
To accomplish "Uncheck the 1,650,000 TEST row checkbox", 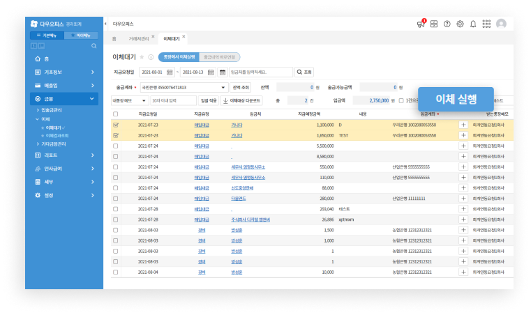I will pyautogui.click(x=115, y=135).
